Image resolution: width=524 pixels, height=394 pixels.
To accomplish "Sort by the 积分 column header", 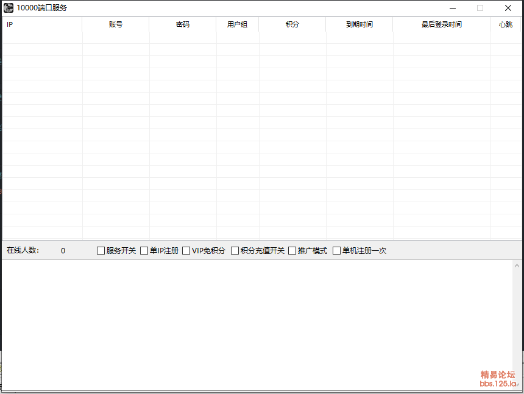I will click(x=292, y=24).
